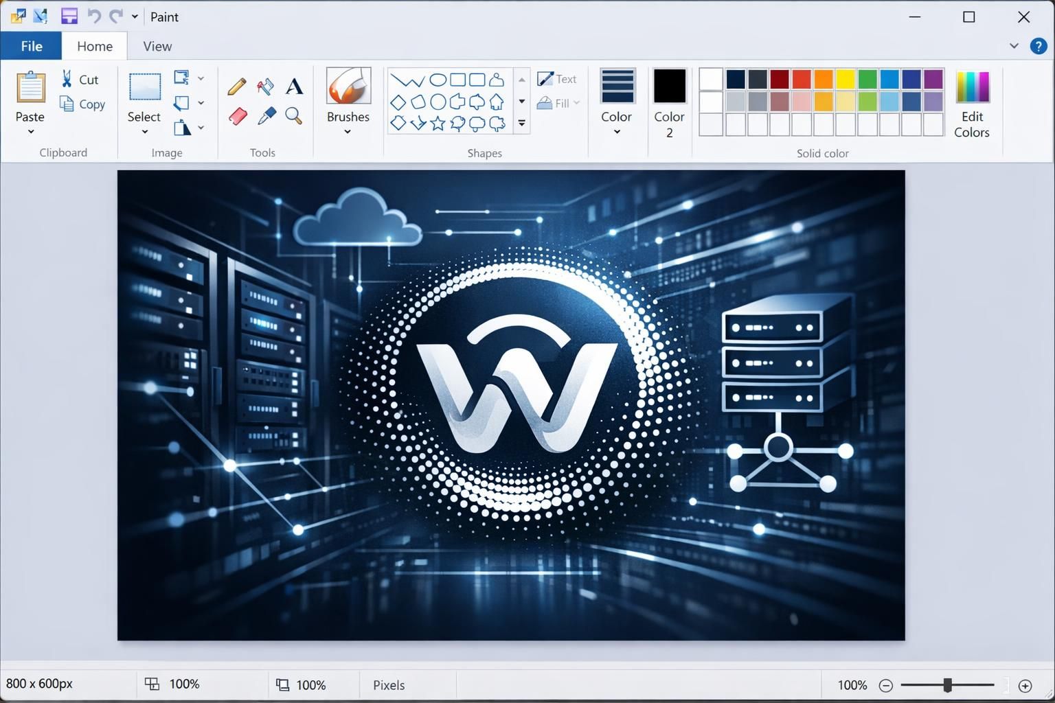
Task: Click the Zoom in plus button
Action: [x=1025, y=685]
